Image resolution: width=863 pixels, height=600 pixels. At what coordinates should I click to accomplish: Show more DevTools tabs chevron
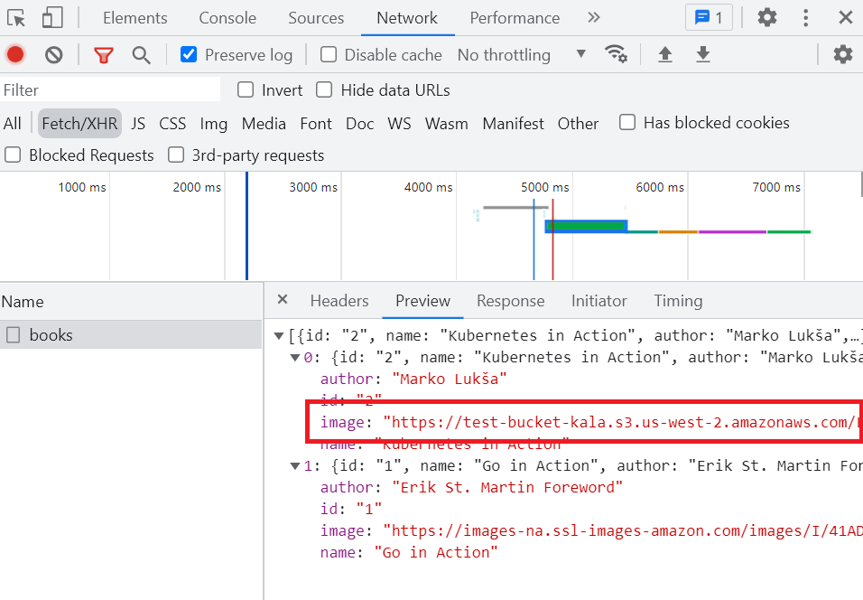click(x=593, y=18)
